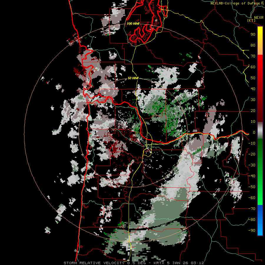Click the -60 scale value
This screenshot has height=265, width=265.
click(252, 198)
